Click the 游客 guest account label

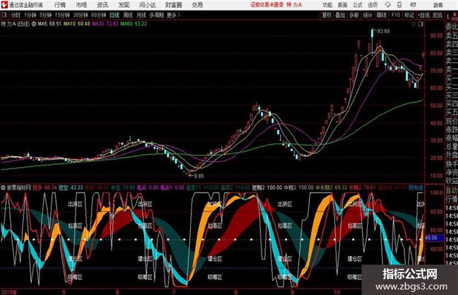(438, 5)
